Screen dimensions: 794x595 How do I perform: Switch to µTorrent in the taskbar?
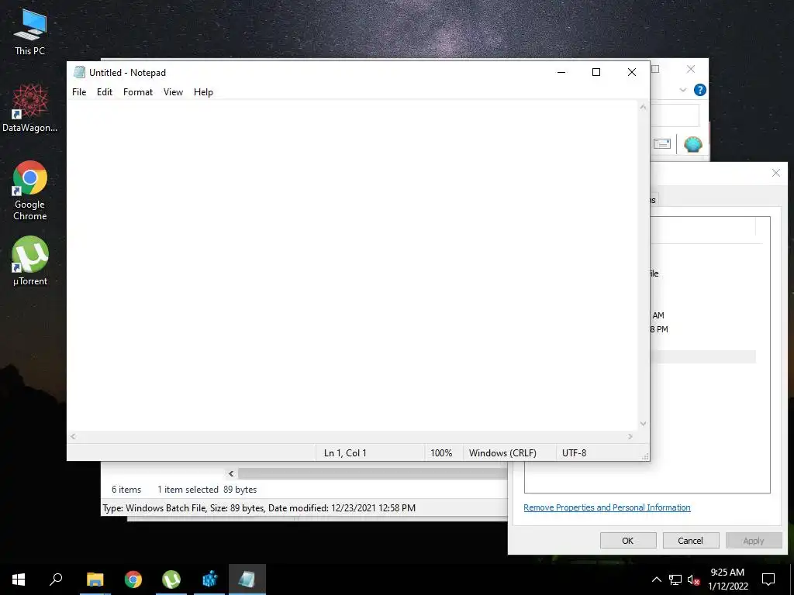pos(171,580)
